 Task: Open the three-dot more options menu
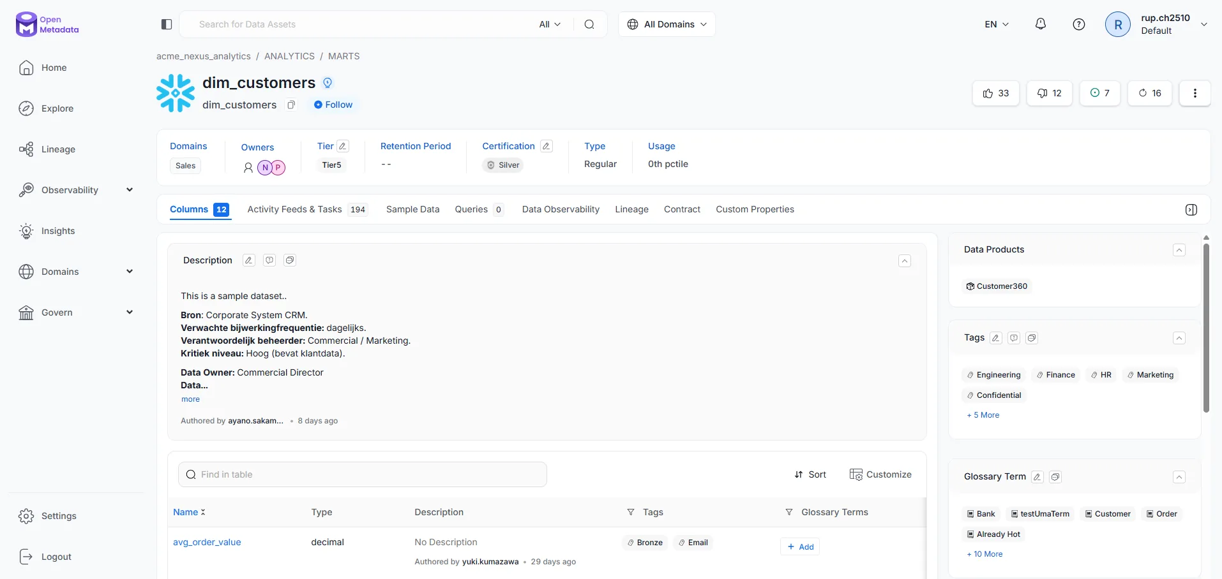1195,93
